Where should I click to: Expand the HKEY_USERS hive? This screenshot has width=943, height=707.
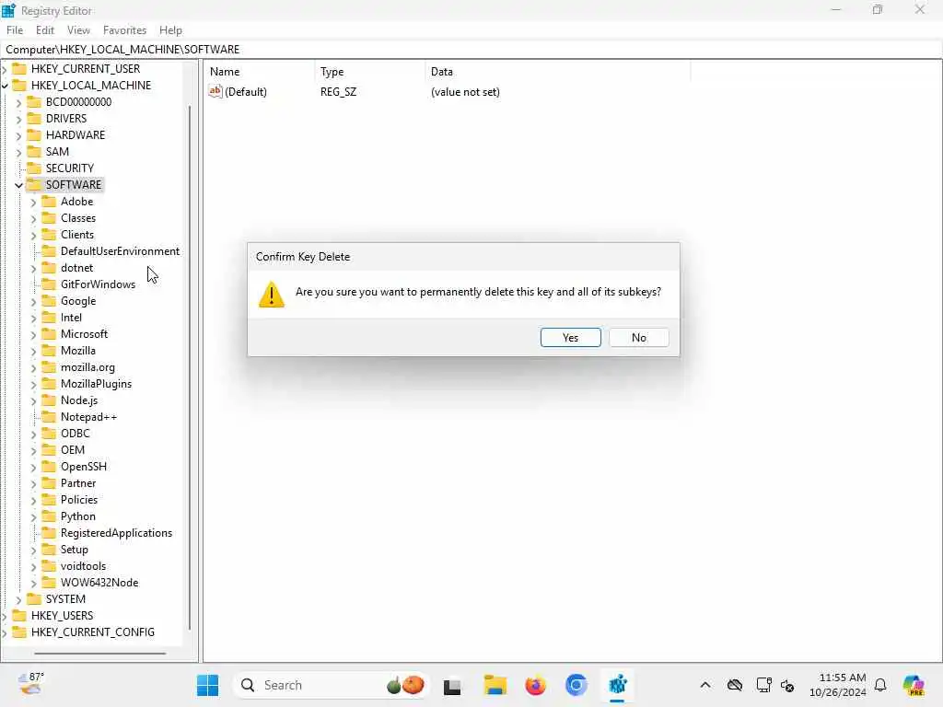[x=5, y=616]
